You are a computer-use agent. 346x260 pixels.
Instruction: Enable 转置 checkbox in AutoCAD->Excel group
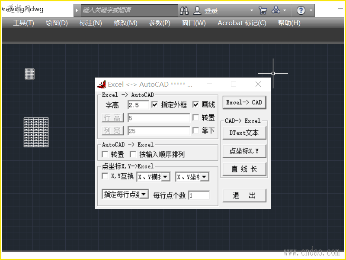tap(105, 154)
